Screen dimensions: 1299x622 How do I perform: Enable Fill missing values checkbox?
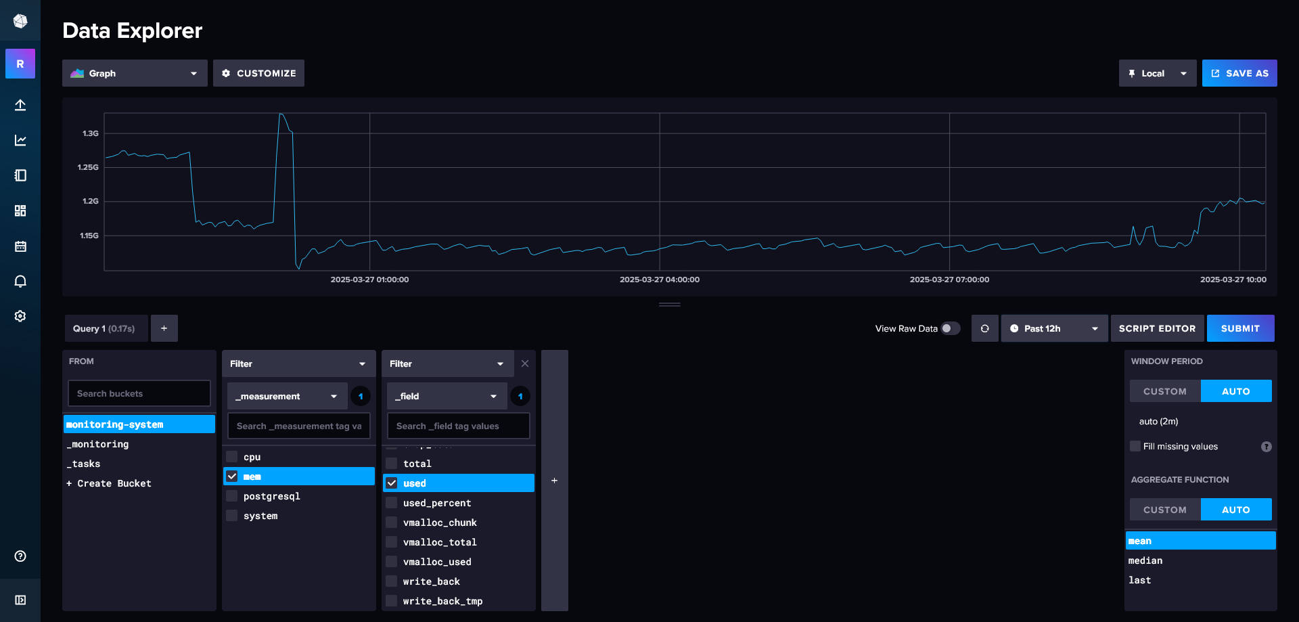pyautogui.click(x=1135, y=446)
